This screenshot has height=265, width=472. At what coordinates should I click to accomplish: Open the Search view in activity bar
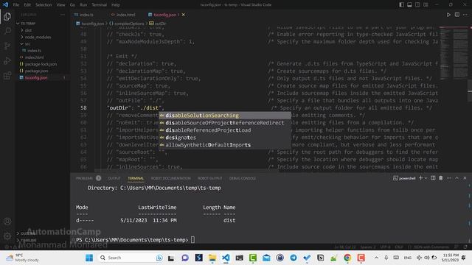tap(7, 31)
